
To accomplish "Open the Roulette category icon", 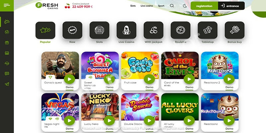I will tap(181, 30).
